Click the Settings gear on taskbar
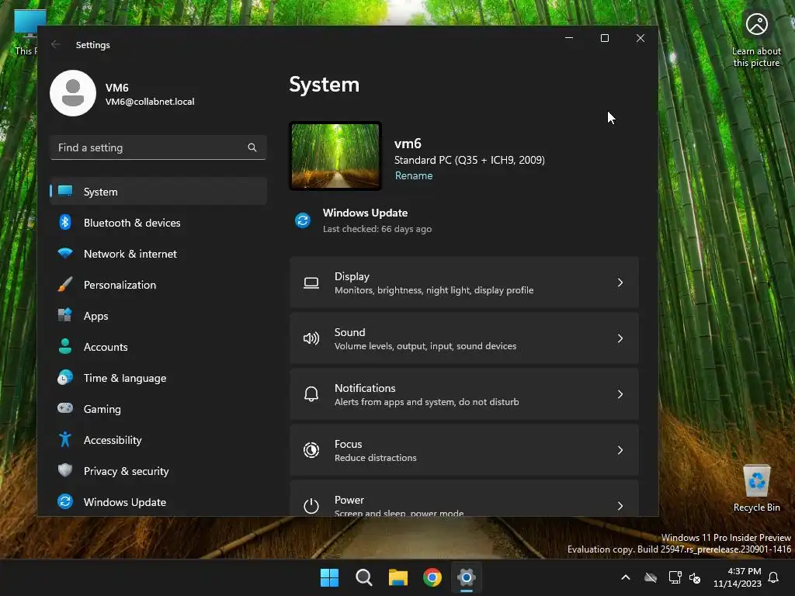The width and height of the screenshot is (795, 596). [x=467, y=577]
